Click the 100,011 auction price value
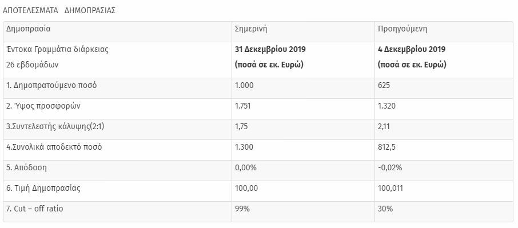Image resolution: width=518 pixels, height=228 pixels. pyautogui.click(x=390, y=189)
